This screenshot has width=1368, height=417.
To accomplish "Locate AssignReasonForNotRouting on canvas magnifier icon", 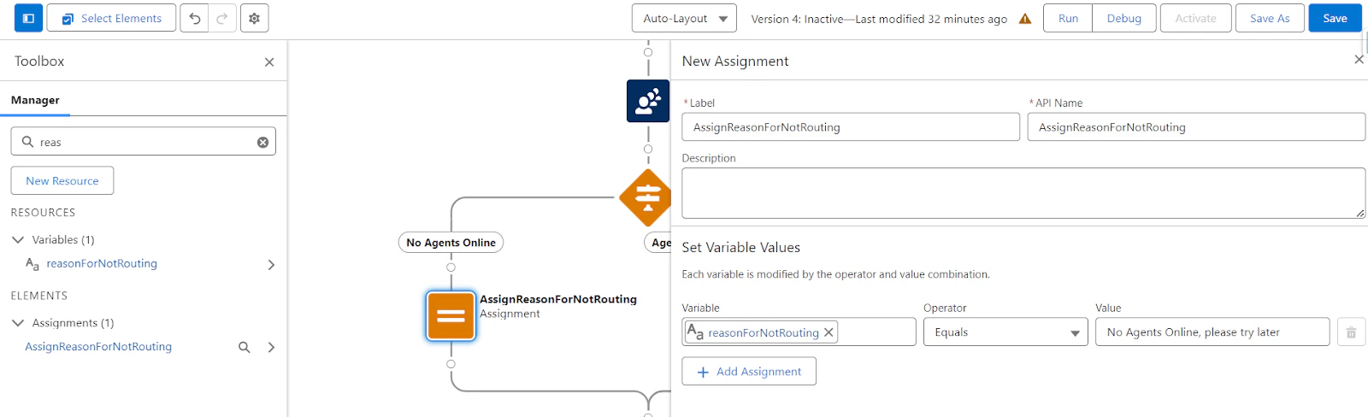I will coord(245,347).
